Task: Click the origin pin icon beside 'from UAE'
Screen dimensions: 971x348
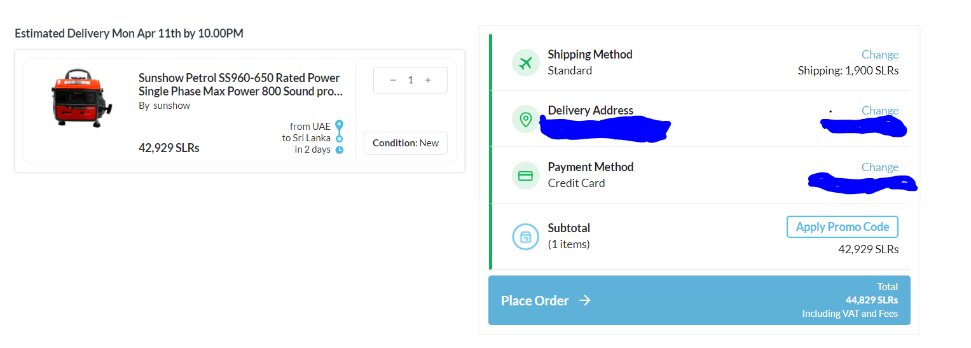Action: pos(339,125)
